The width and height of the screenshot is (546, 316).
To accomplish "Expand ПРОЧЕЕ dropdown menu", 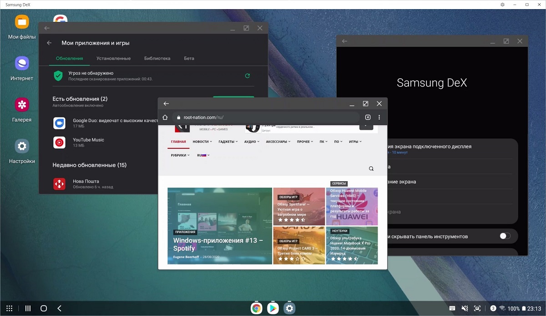I will tap(305, 142).
